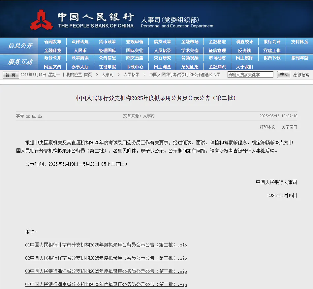
Task: Click 关于我们 menu entry
Action: 244,67
